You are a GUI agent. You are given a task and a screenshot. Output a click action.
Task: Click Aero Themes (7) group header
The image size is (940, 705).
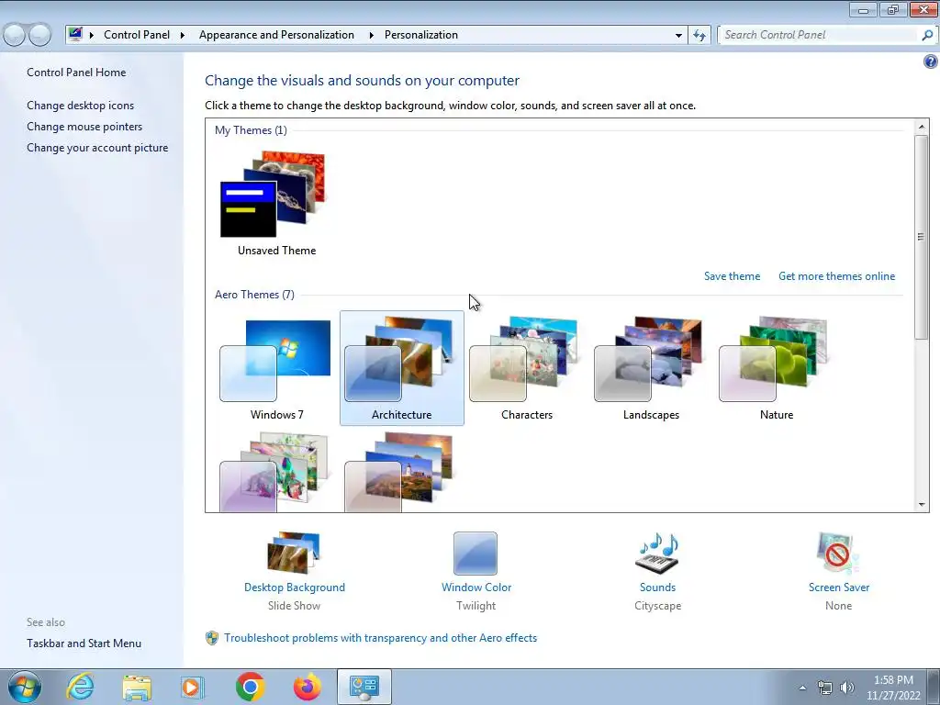(254, 295)
